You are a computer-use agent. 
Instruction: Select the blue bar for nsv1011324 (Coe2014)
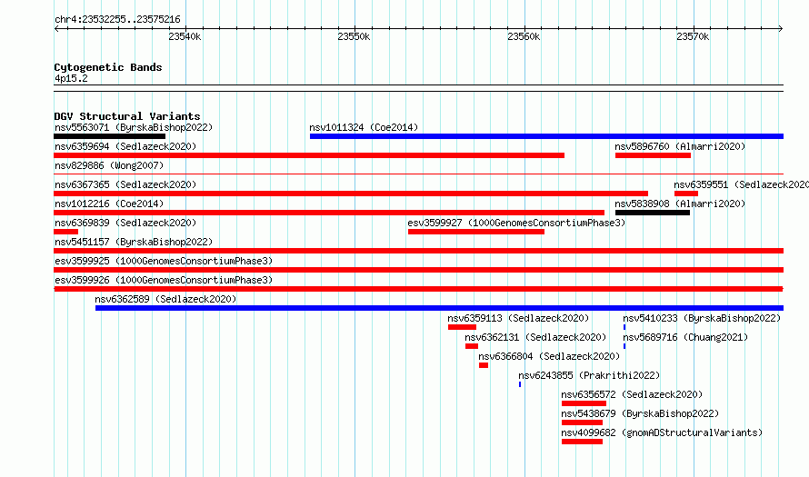546,136
